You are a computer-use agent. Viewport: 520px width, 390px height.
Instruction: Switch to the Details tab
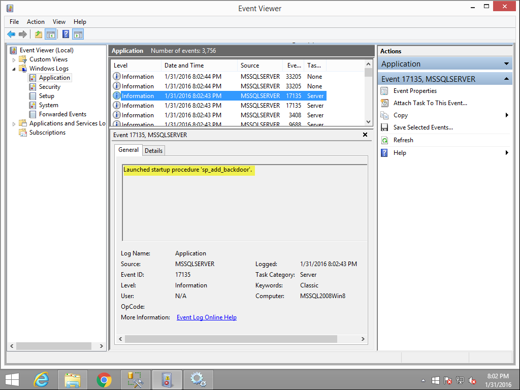click(x=153, y=150)
